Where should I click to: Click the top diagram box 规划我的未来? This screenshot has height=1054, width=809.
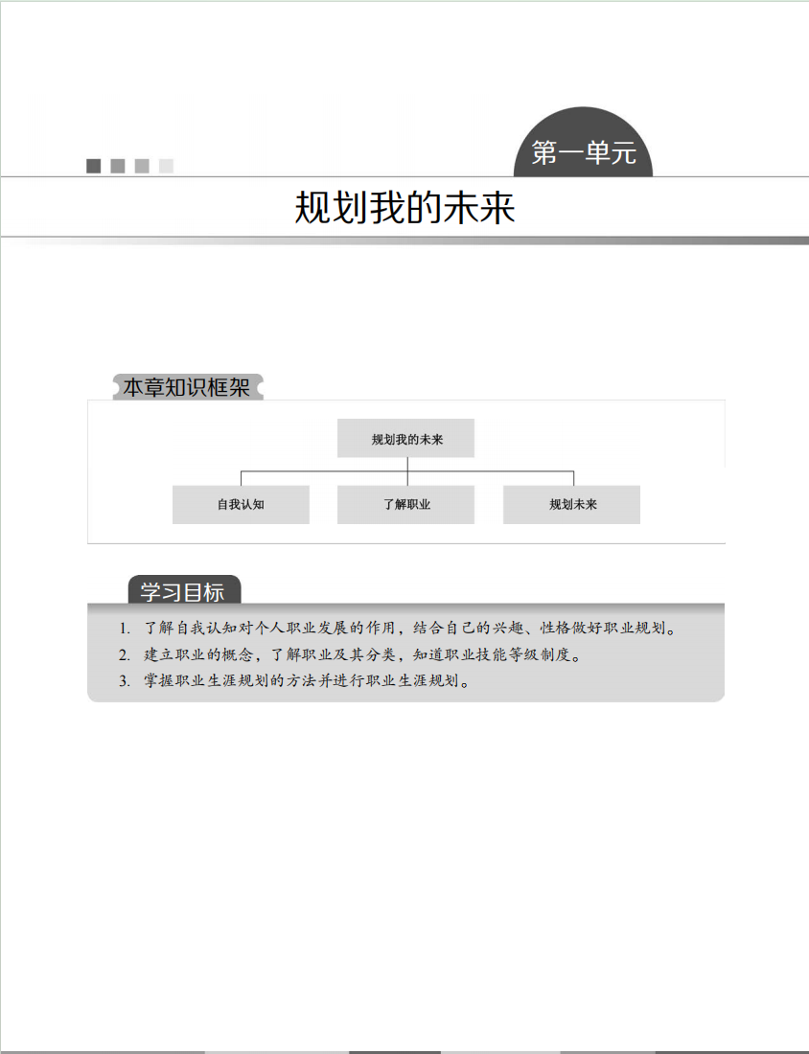[x=405, y=438]
